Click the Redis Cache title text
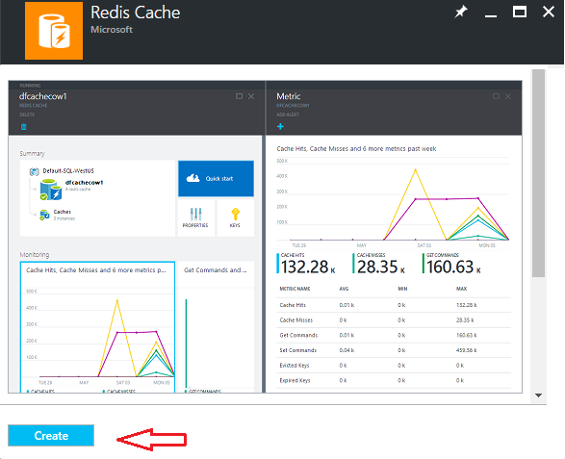565x459 pixels. tap(135, 13)
